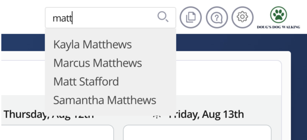Select Kayla Matthews from search suggestions
The width and height of the screenshot is (307, 140).
coord(92,45)
